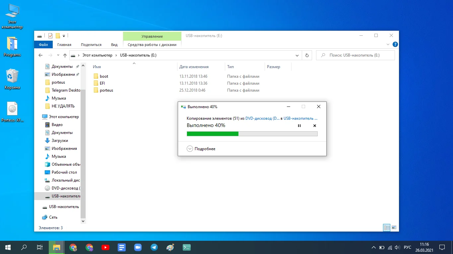Open the Telegram app from taskbar
This screenshot has width=453, height=254.
pos(154,247)
